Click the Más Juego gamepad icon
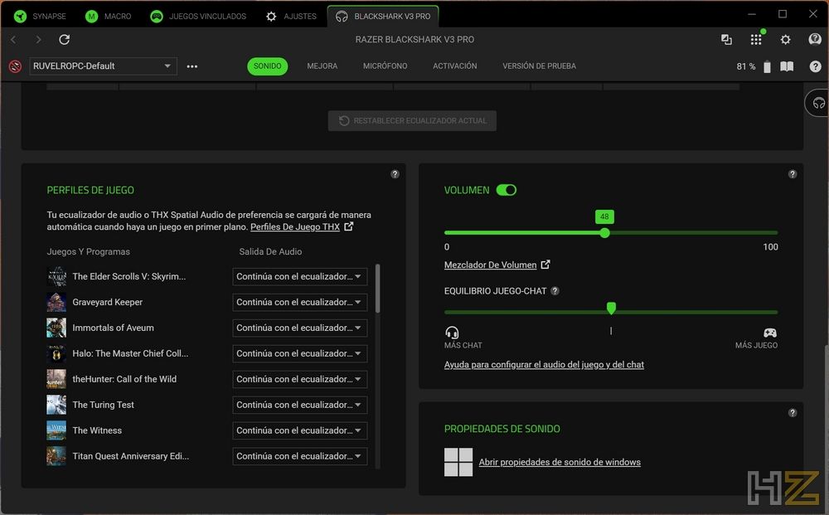 pos(770,333)
